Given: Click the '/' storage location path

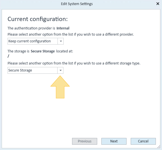Looking at the screenshot, I should click(8, 56).
